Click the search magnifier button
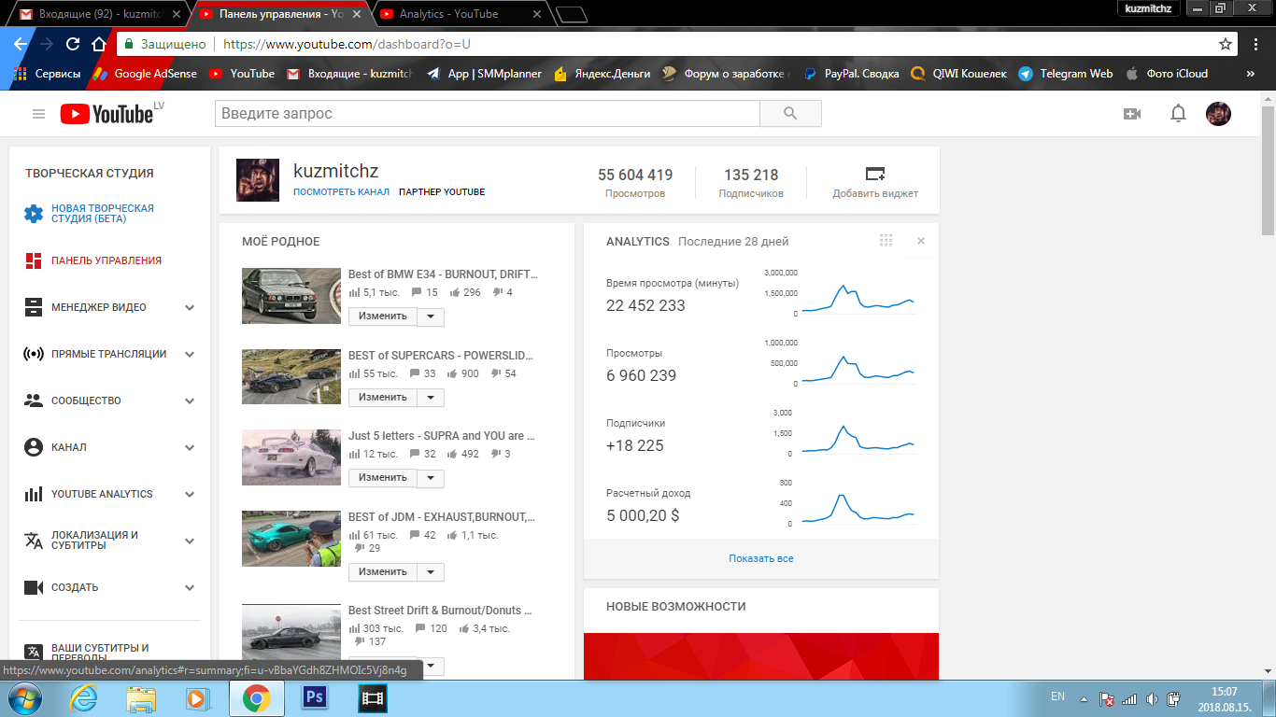1276x717 pixels. click(790, 114)
